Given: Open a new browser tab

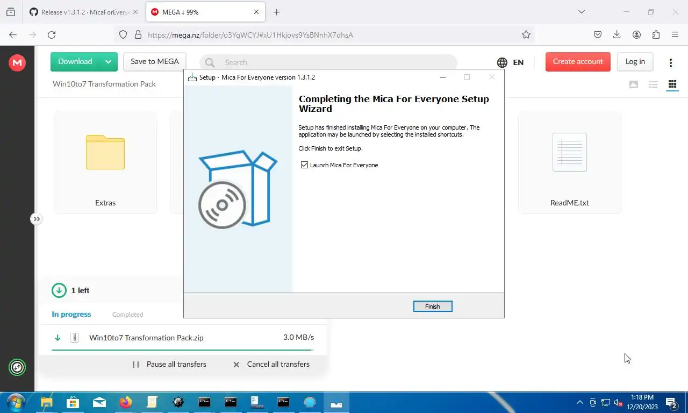Looking at the screenshot, I should 276,12.
